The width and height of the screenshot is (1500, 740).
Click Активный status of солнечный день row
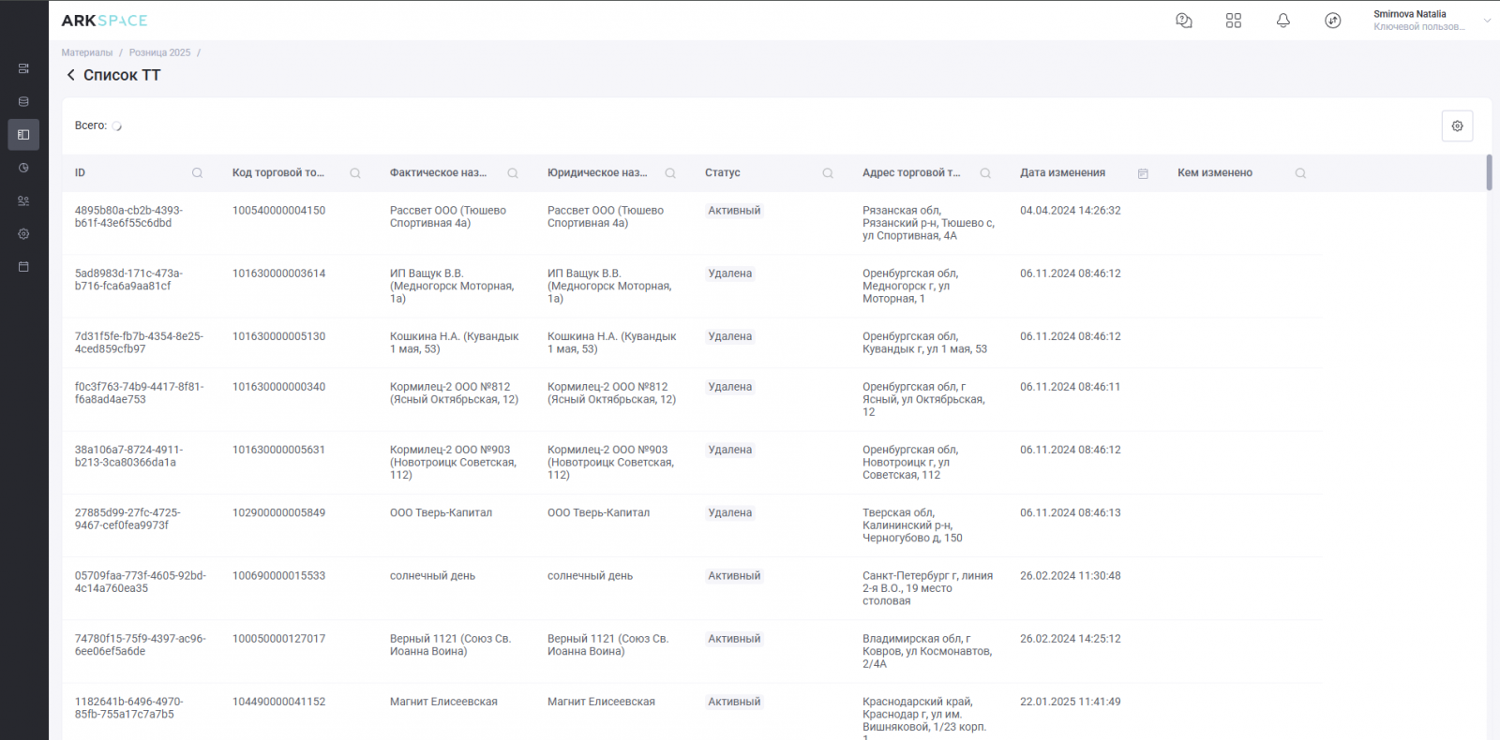click(734, 576)
